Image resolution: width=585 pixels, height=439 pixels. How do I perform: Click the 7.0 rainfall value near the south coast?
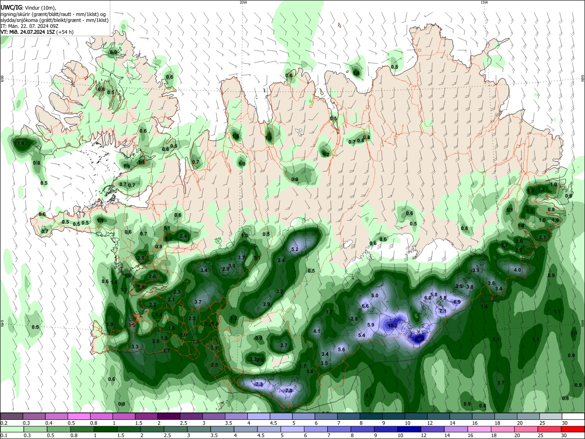(289, 391)
